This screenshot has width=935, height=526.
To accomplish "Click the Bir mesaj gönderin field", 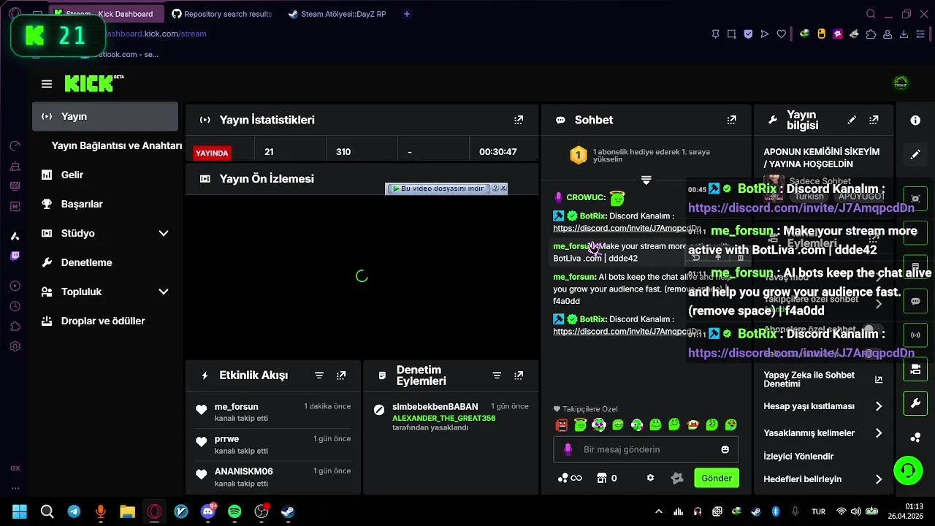I will tap(646, 449).
